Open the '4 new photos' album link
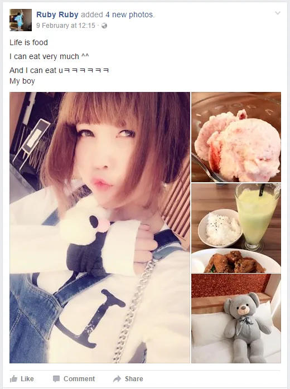Image resolution: width=290 pixels, height=389 pixels. click(129, 14)
